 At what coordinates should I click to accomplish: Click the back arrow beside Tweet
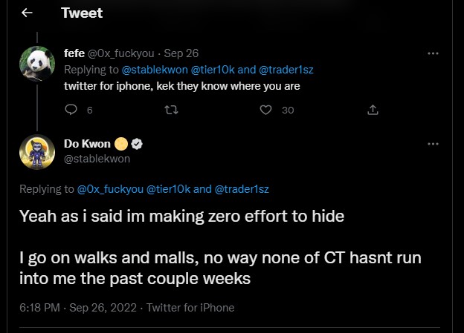point(27,13)
